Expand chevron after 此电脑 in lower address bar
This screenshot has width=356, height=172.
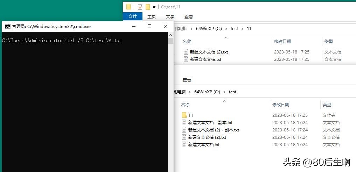(190, 92)
